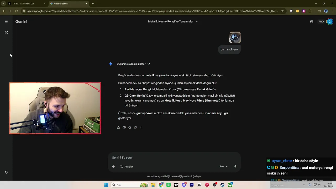336x189 pixels.
Task: Open the tab search dropdown in Chrome
Action: (x=3, y=4)
